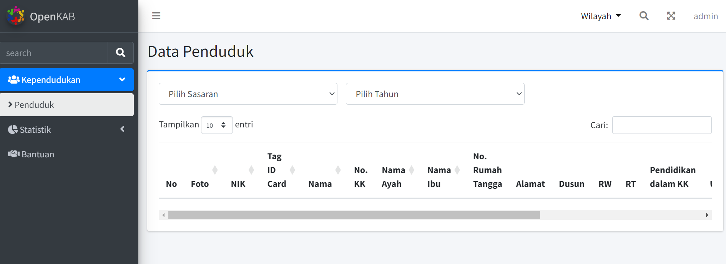Expand the Wilayah dropdown

click(x=601, y=16)
